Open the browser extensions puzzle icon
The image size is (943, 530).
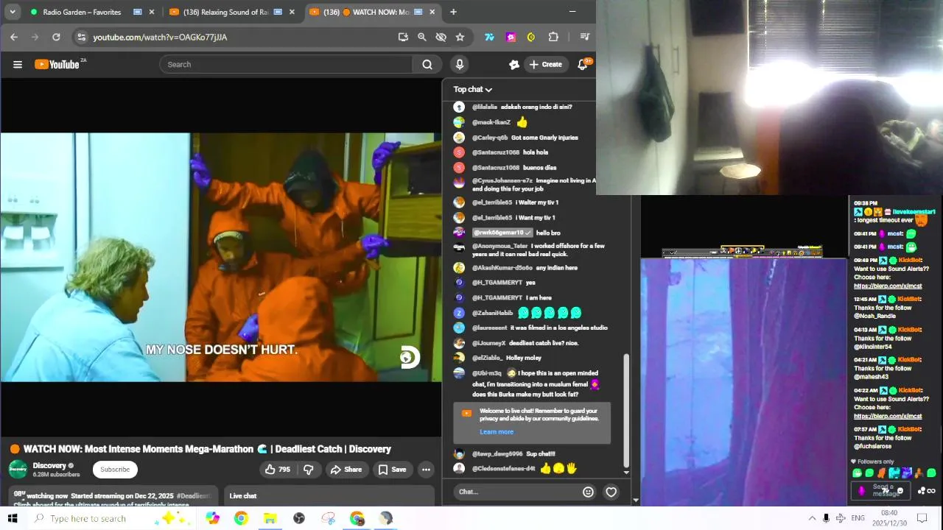point(553,37)
